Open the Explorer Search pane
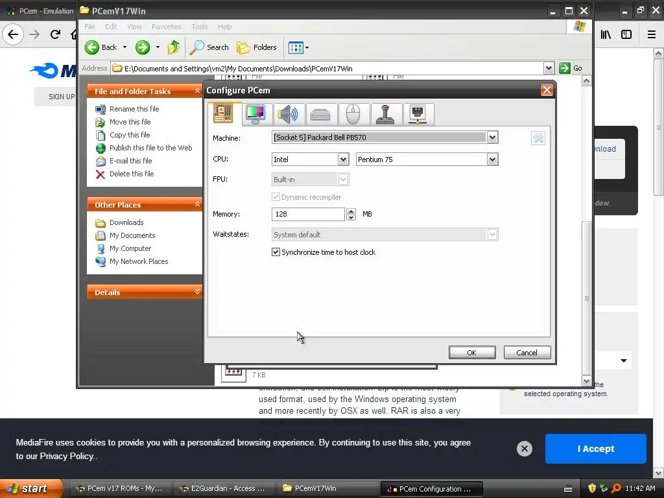 (x=209, y=47)
